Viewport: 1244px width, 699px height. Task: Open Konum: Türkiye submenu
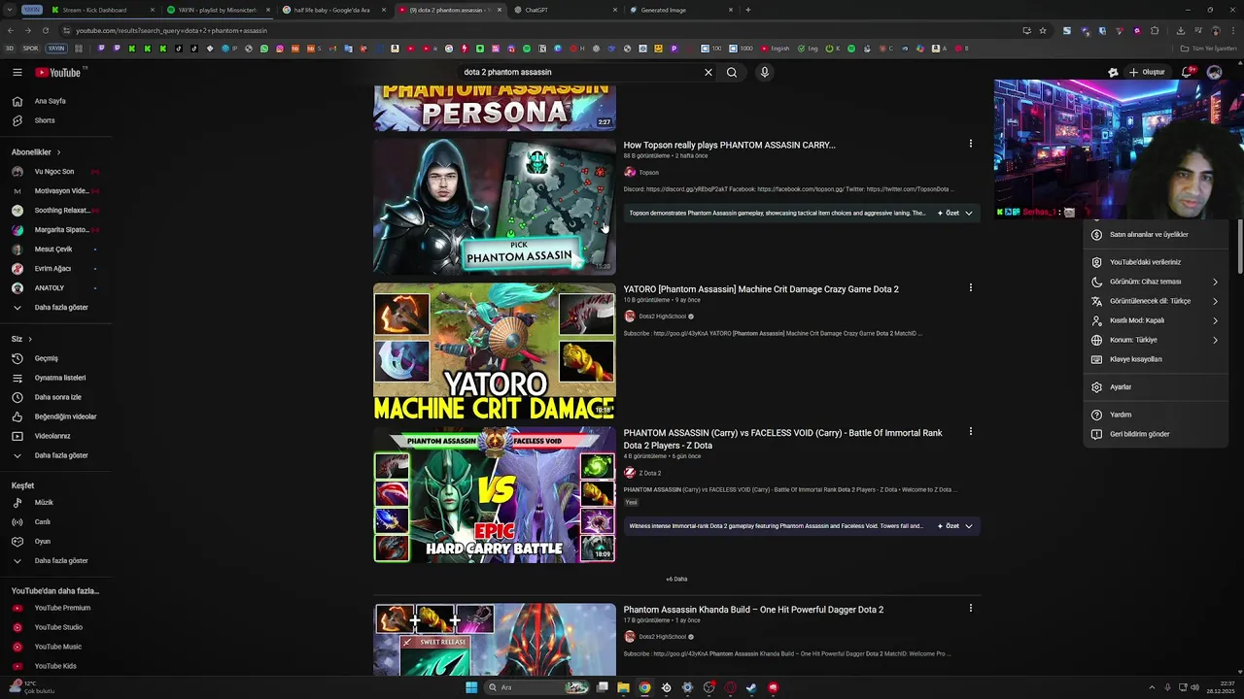(1155, 340)
